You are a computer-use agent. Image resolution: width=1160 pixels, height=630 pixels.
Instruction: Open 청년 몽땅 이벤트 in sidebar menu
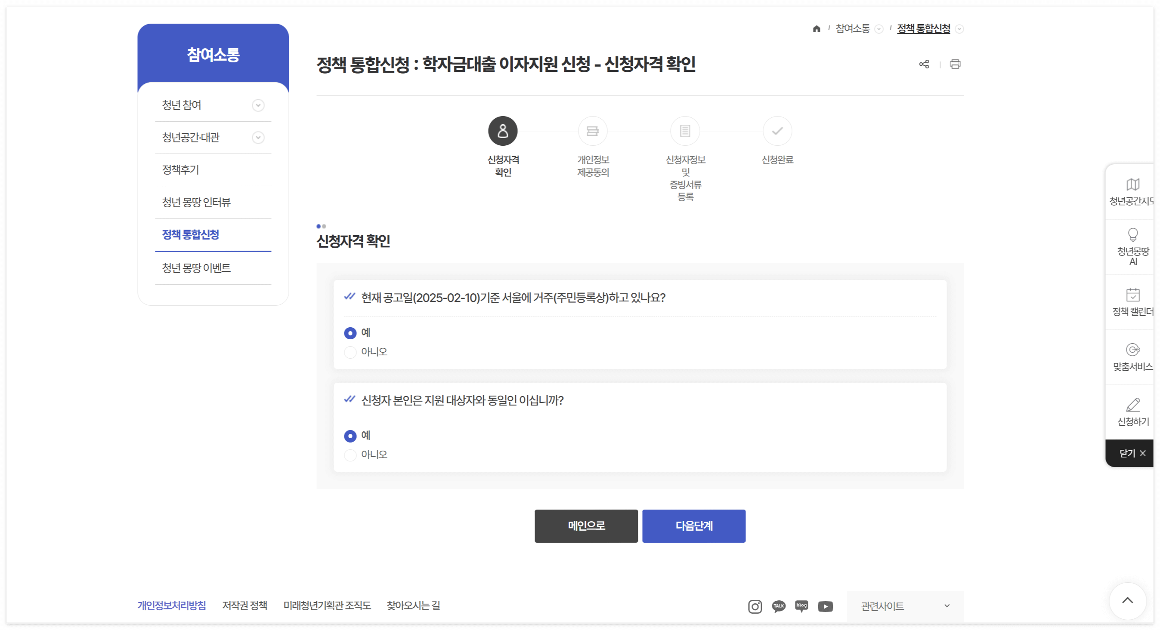point(196,268)
